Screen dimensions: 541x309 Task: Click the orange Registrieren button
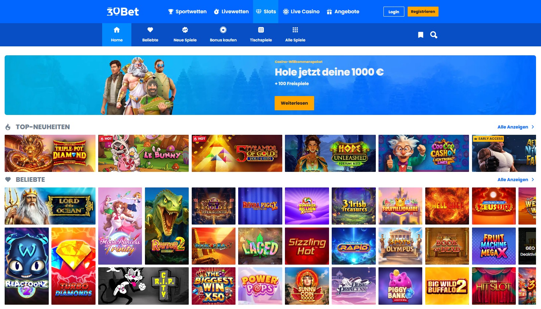[423, 12]
